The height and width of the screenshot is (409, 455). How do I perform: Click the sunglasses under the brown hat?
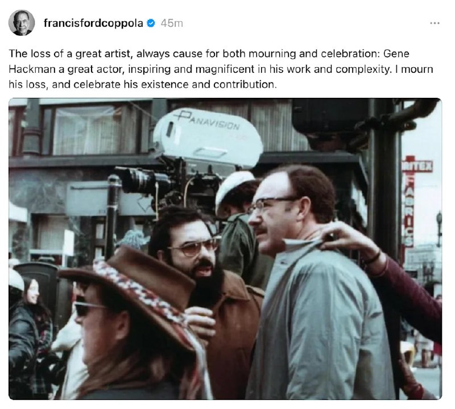[x=90, y=308]
